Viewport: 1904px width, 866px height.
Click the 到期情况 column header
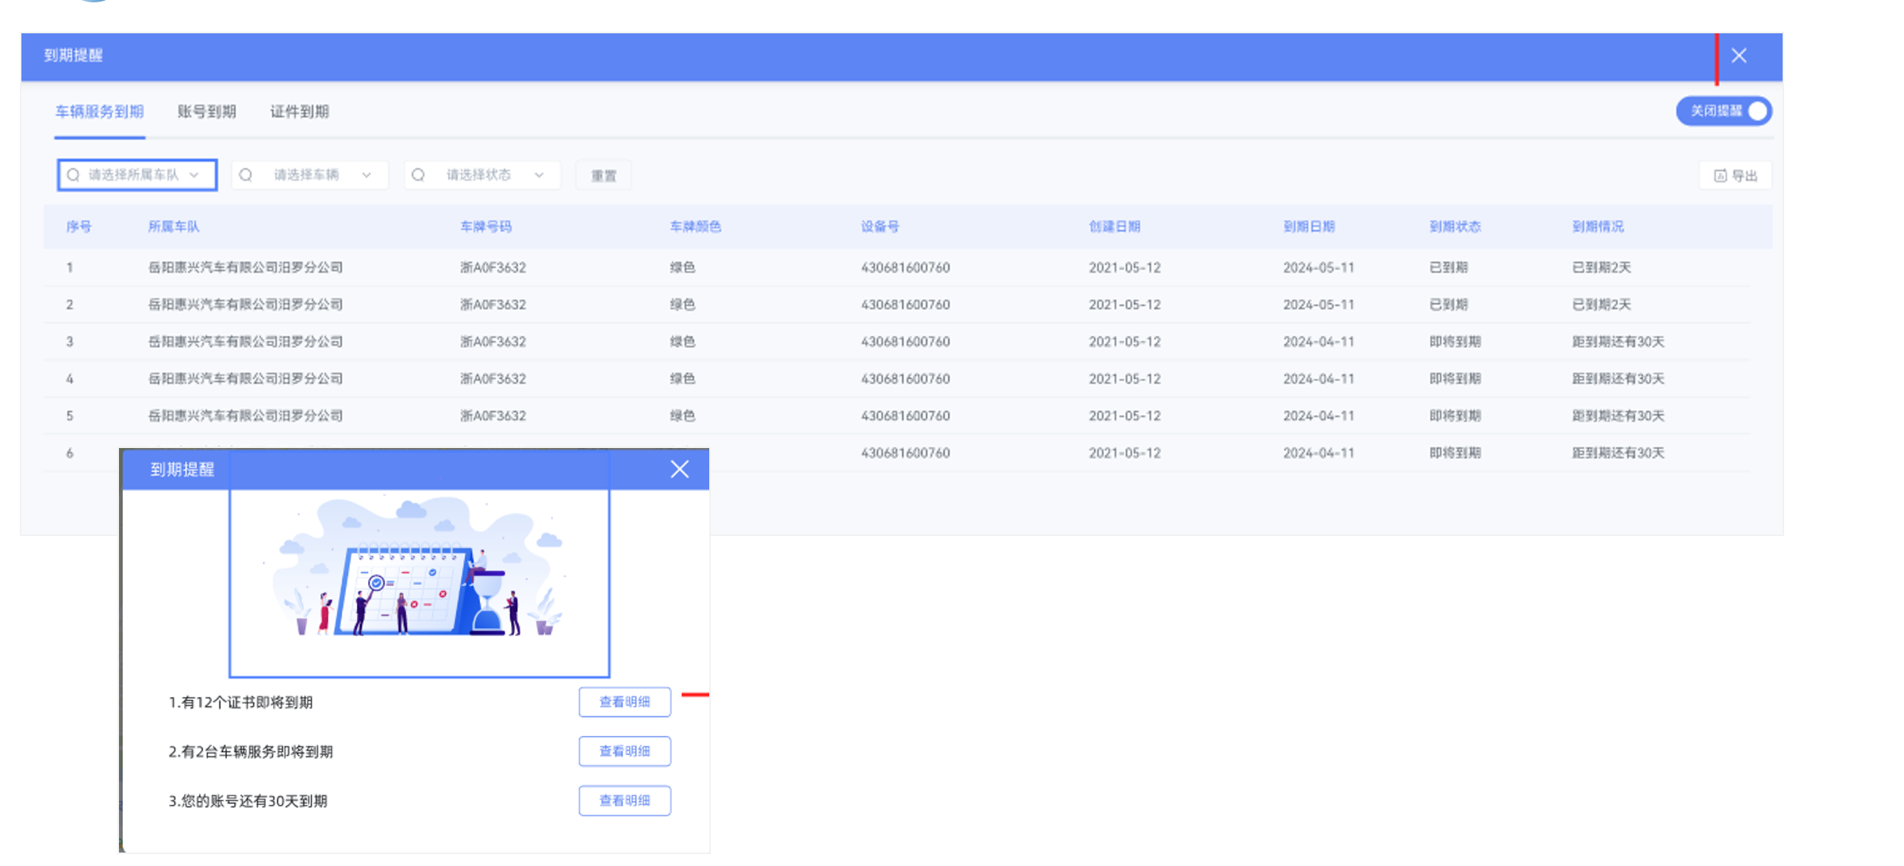click(x=1598, y=227)
